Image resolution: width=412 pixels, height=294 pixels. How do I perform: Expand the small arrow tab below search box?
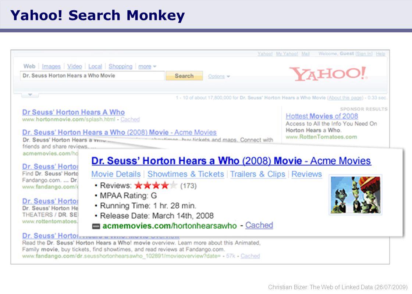point(30,95)
